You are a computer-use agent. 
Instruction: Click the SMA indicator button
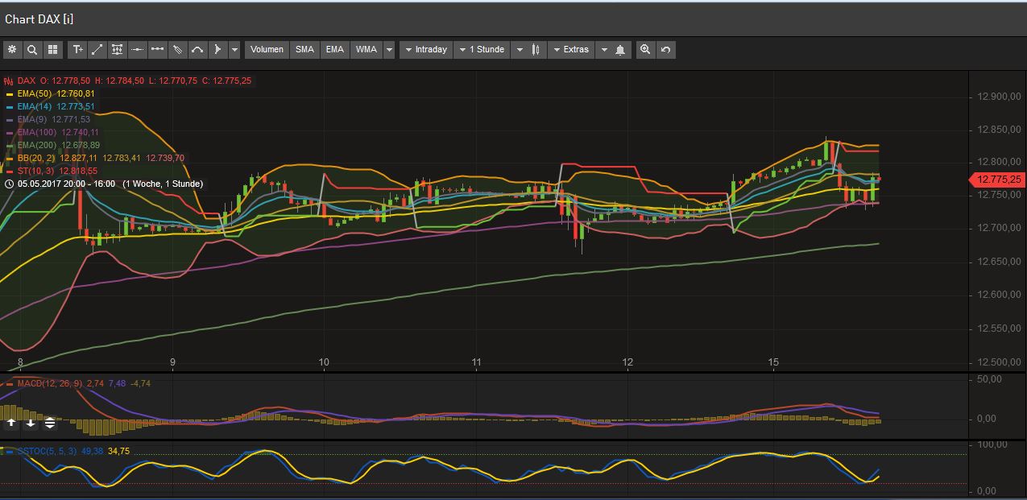[304, 49]
